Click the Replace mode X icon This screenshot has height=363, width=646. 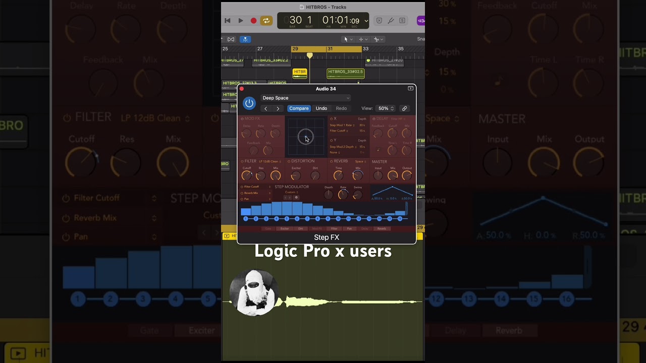point(379,21)
